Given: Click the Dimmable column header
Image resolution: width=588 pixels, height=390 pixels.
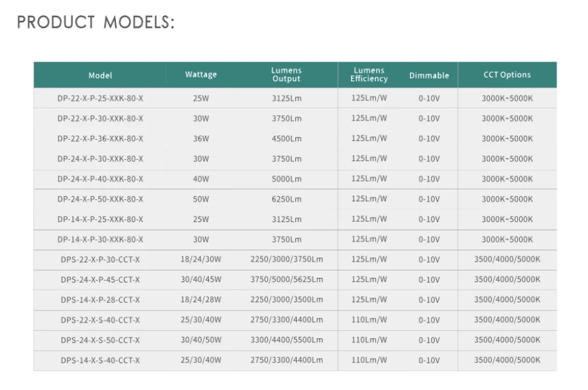Looking at the screenshot, I should (429, 75).
